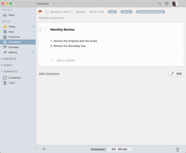
Task: Click the Today star icon
Action: pos(5,27)
